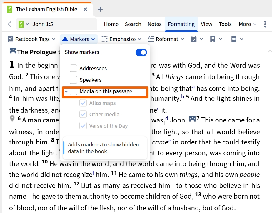
Task: Click the Reformat icon
Action: 151,39
